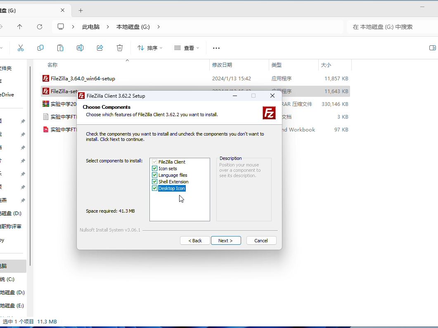Click the greyed FileZilla Client checkbox
438x328 pixels.
point(154,162)
